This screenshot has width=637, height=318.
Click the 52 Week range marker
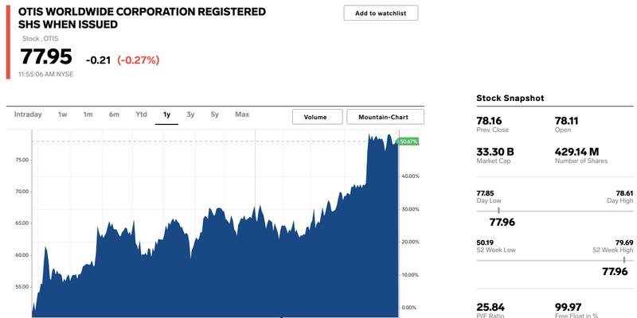click(x=624, y=260)
